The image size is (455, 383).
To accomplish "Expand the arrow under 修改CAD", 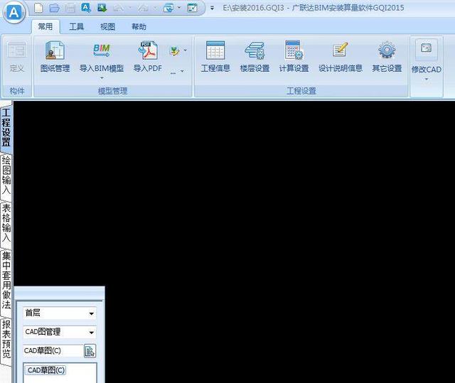I will (x=427, y=79).
